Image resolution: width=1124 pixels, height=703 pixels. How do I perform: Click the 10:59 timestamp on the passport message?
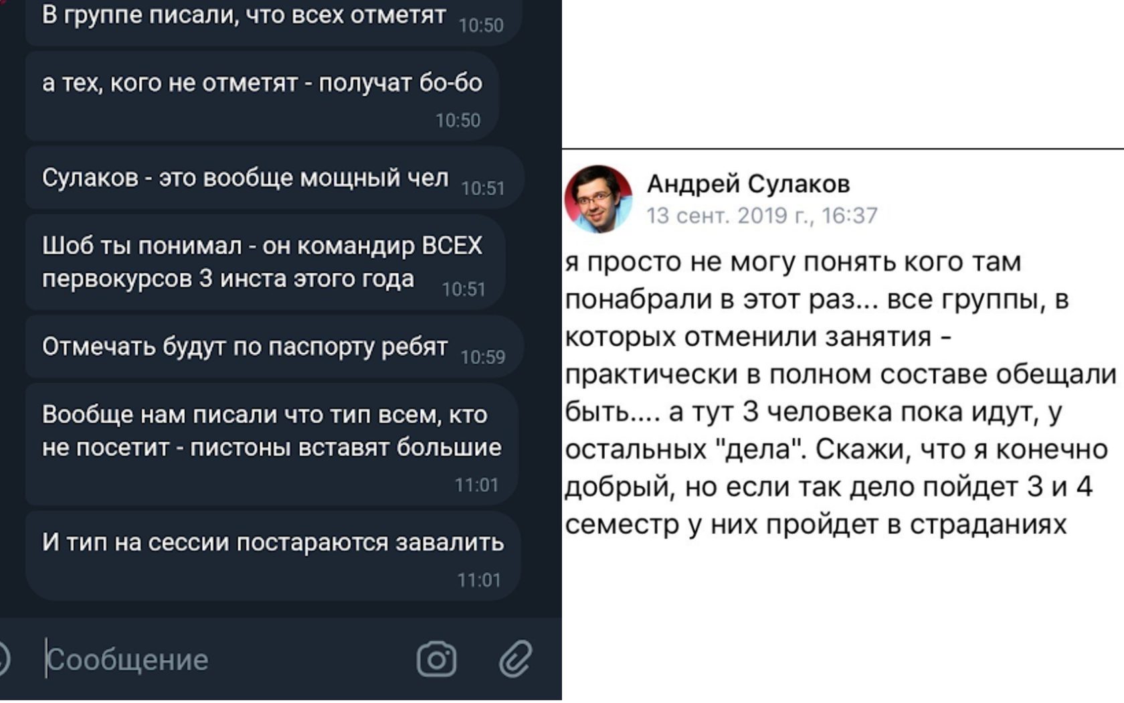(482, 358)
